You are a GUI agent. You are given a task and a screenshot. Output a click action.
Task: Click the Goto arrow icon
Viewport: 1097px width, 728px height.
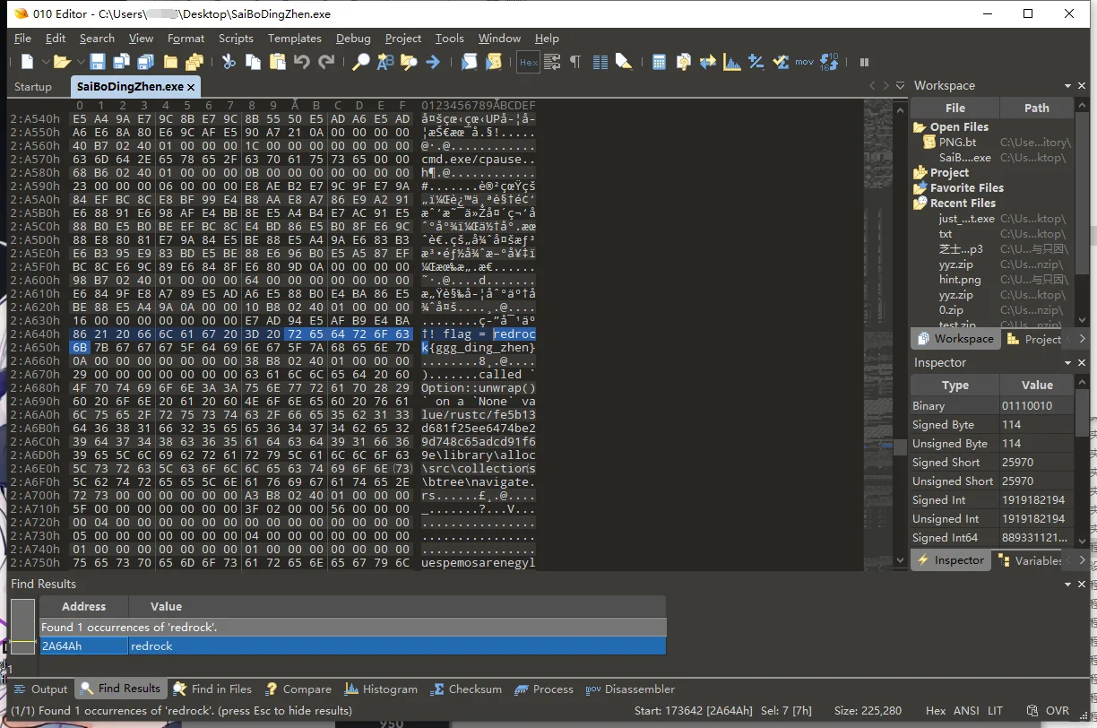pos(433,62)
